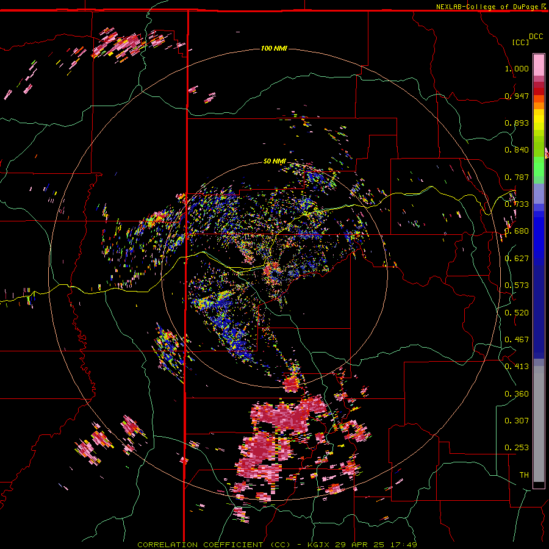Click the 0.680 scale value
549x549 pixels.
tap(517, 231)
